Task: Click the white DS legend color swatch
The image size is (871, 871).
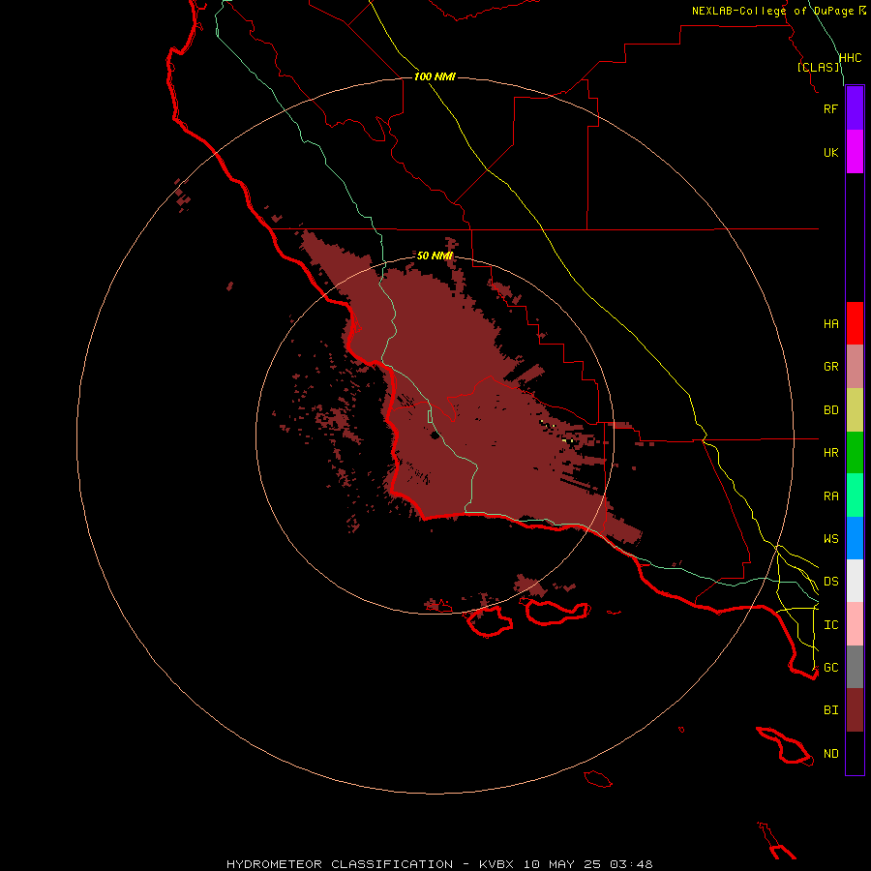Action: 855,581
